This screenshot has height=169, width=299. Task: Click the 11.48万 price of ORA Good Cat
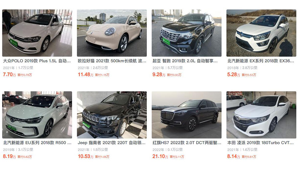85,75
